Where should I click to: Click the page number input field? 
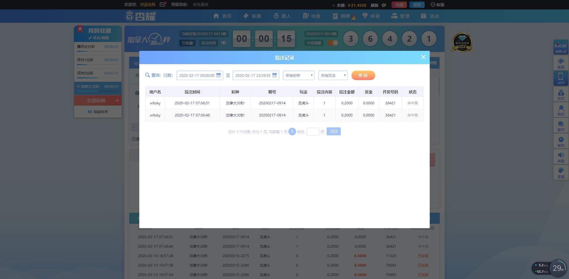[313, 132]
